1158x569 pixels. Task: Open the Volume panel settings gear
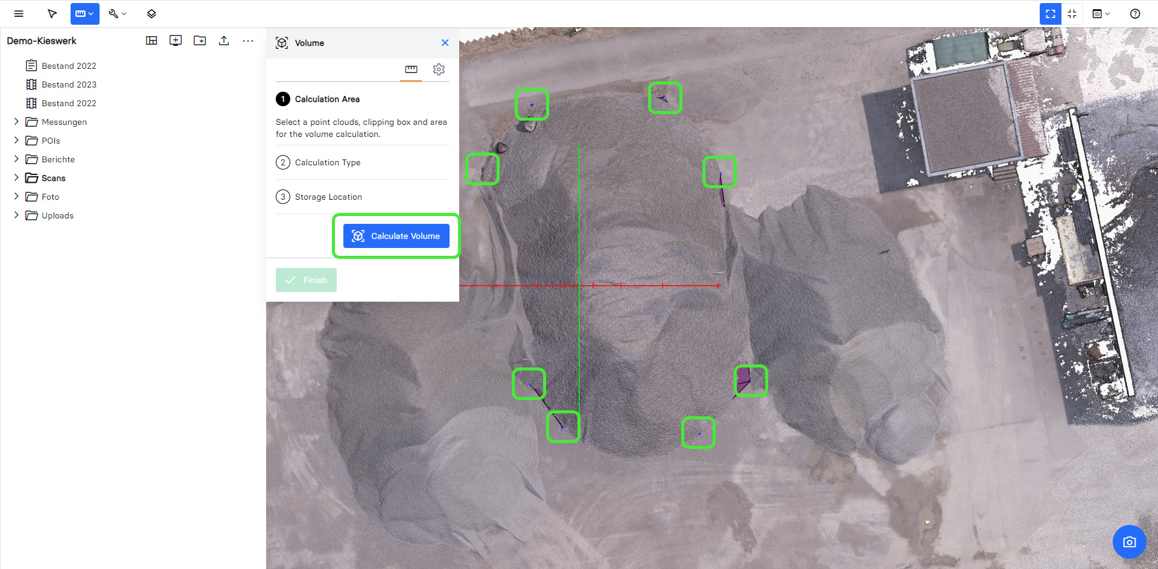(439, 69)
